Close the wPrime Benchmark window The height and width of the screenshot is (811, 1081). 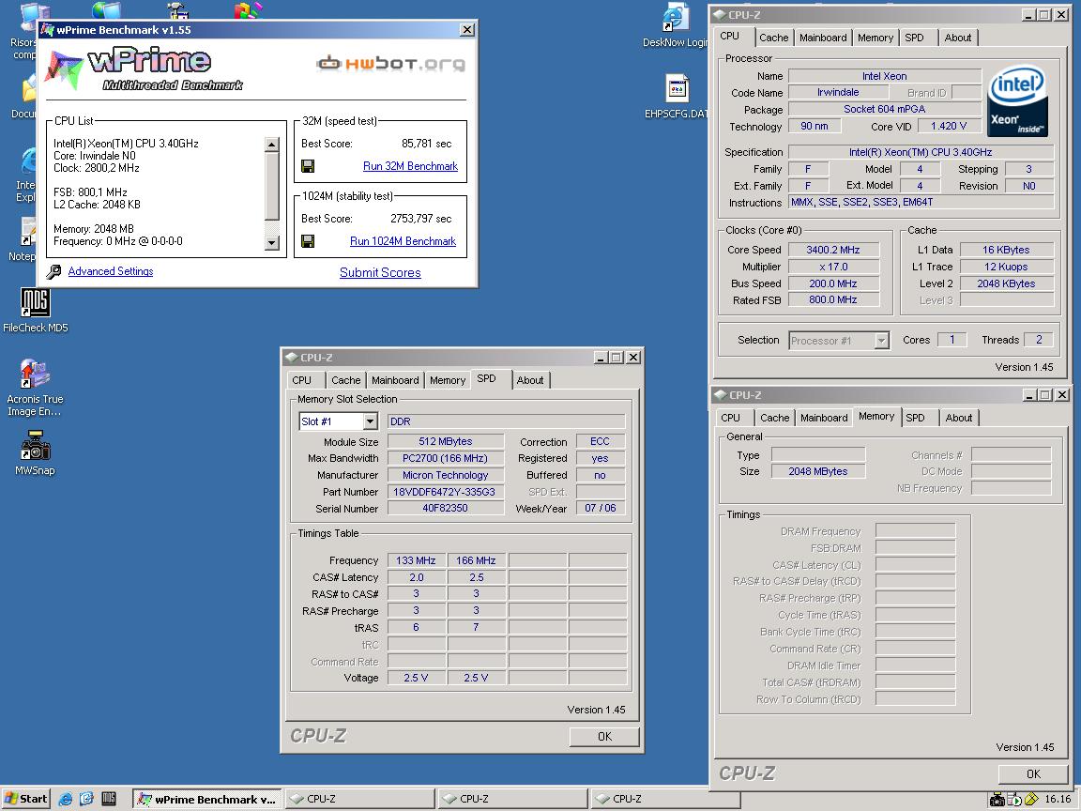(467, 30)
